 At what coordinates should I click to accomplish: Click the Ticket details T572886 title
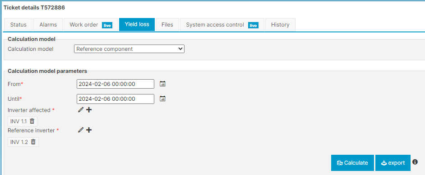click(34, 8)
